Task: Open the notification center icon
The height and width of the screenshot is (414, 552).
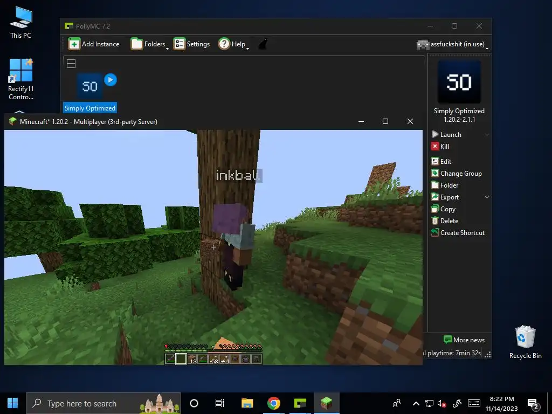Action: pos(533,404)
